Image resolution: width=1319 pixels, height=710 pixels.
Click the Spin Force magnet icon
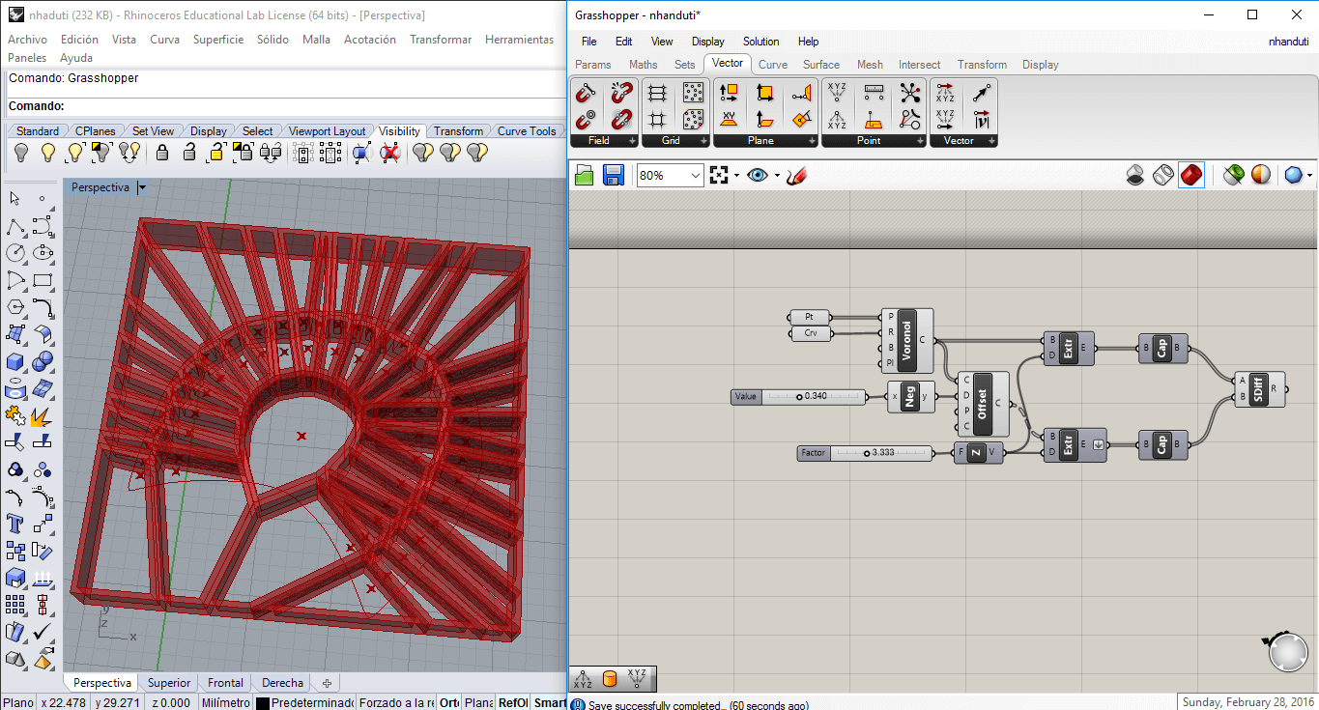(x=622, y=120)
